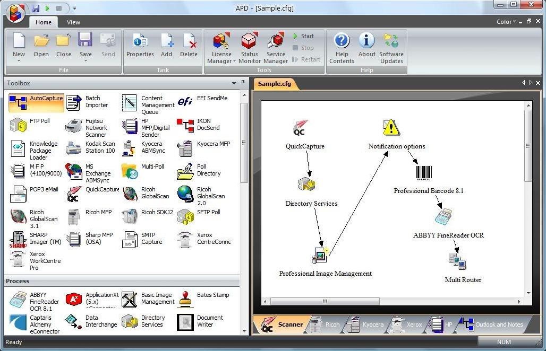Click the Toolbox vertical scrollbar down arrow
The height and width of the screenshot is (351, 546).
click(244, 331)
